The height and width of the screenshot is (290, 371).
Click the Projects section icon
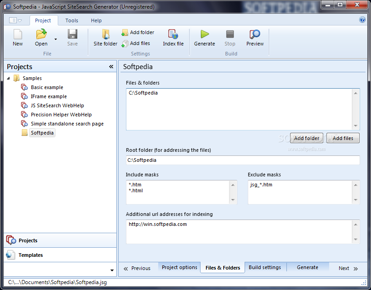coord(11,240)
